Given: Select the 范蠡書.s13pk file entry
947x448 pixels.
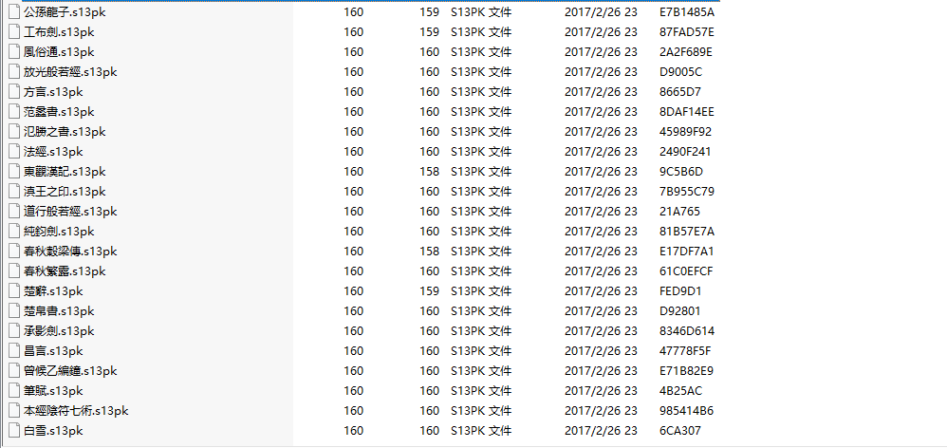Looking at the screenshot, I should tap(59, 112).
